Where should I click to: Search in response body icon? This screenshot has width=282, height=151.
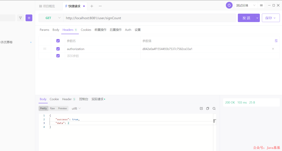pos(214,108)
